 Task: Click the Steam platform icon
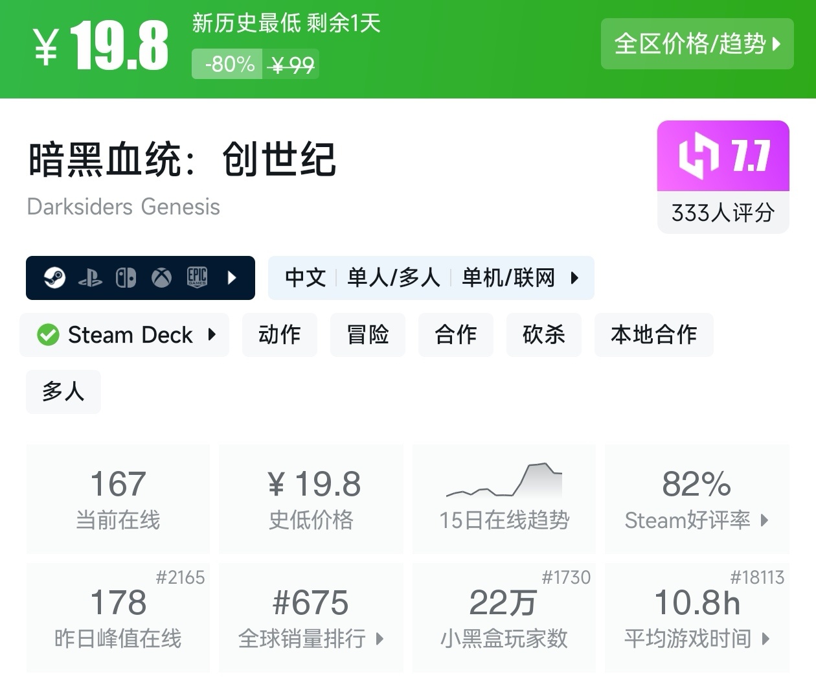[54, 278]
